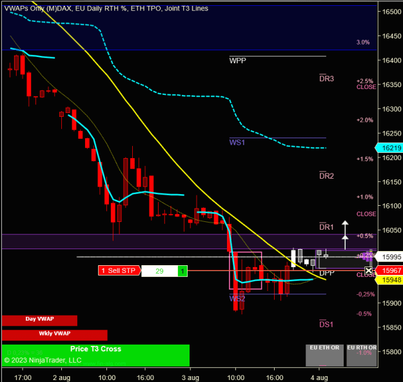Click the '2 aug' date axis label
403x382 pixels.
click(61, 377)
